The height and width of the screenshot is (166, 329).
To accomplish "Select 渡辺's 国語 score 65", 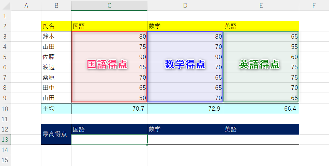I will tap(109, 67).
